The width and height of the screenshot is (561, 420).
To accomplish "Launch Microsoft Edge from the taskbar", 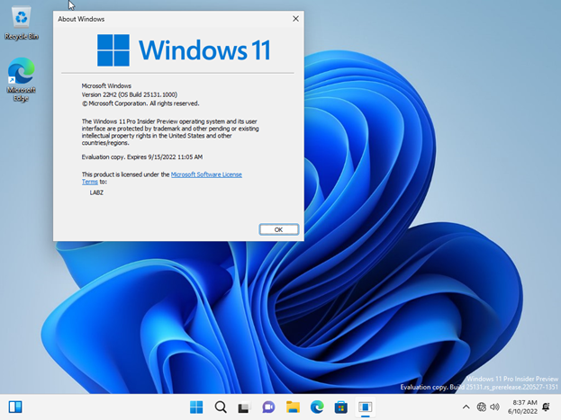I will (x=317, y=407).
